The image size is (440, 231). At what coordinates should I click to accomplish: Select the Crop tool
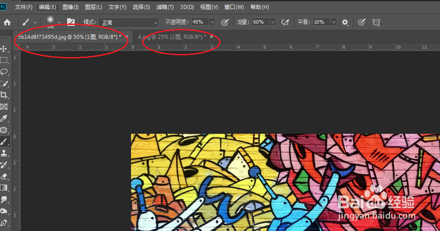point(4,95)
